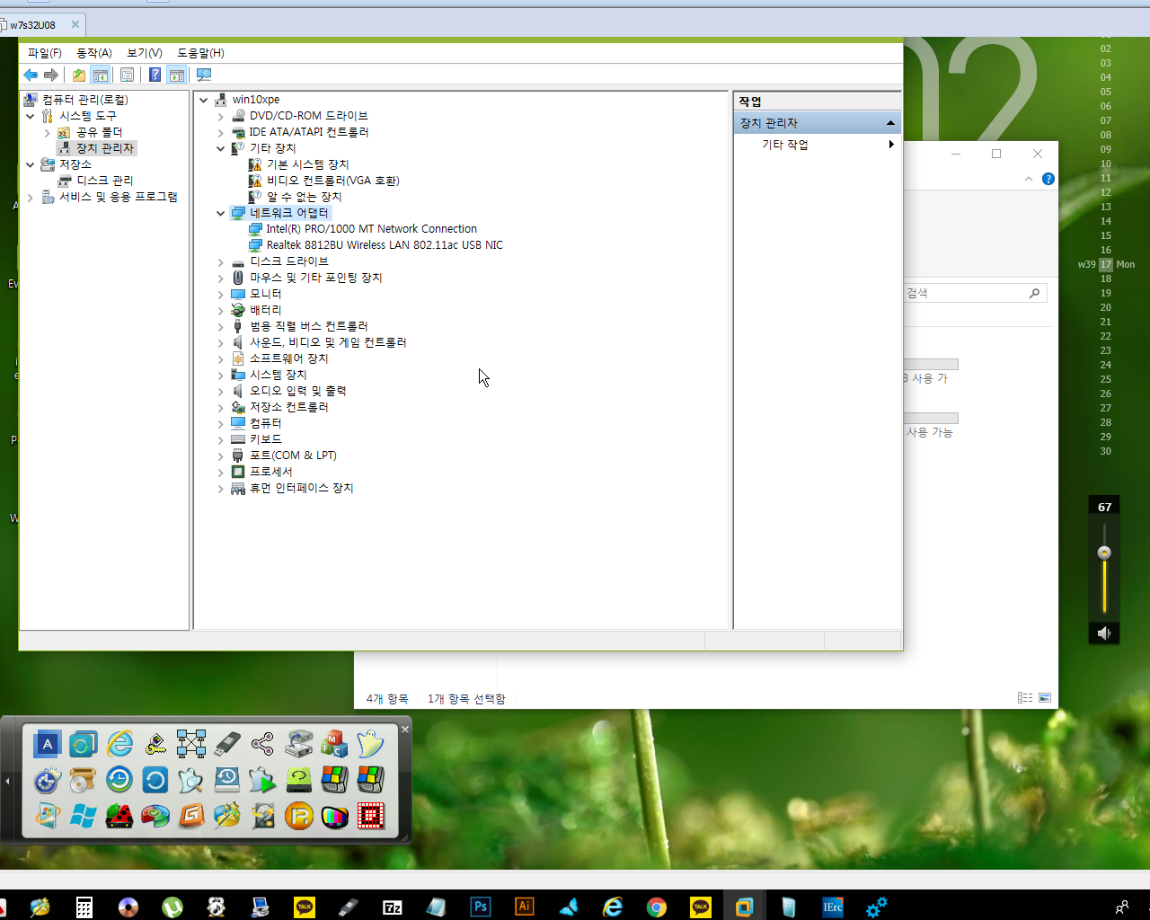Click the help question icon in background window
The image size is (1150, 920).
click(x=1048, y=179)
